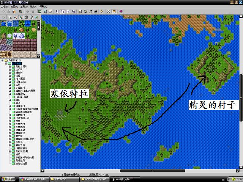Pick the brown brick wall tile
The width and height of the screenshot is (243, 182).
point(22,45)
